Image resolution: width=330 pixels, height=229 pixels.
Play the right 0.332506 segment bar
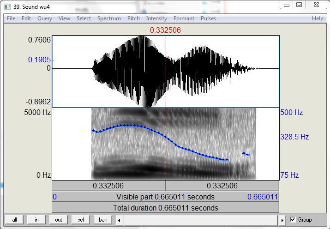click(222, 186)
